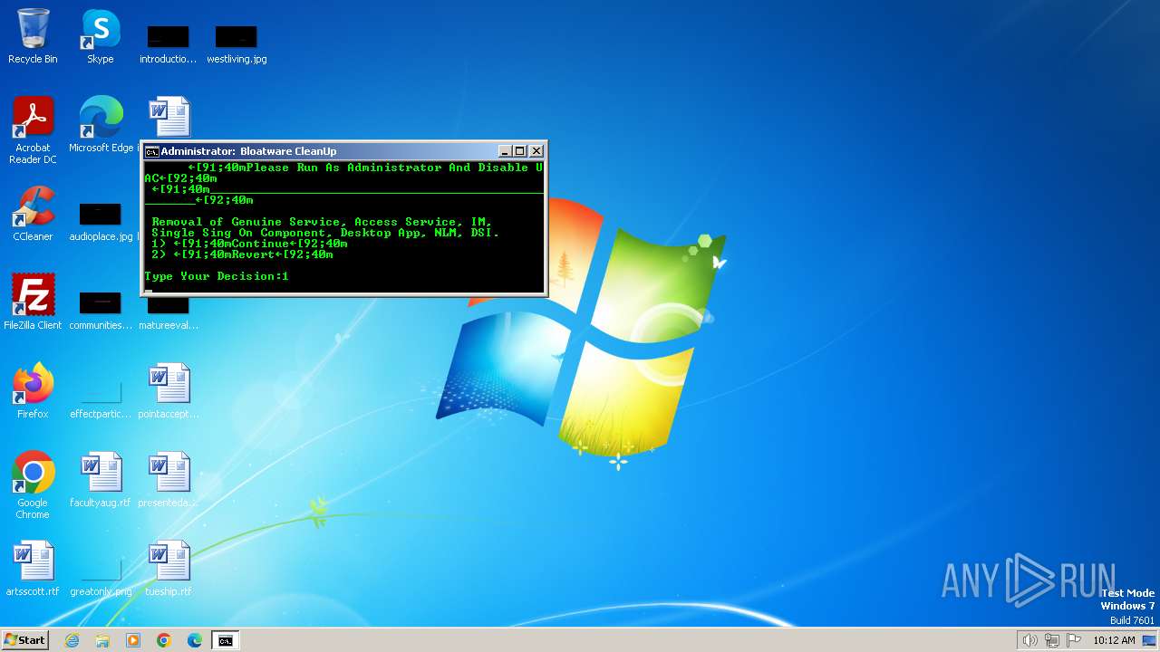
Task: Close the Bloatware CleanUp window
Action: click(536, 151)
